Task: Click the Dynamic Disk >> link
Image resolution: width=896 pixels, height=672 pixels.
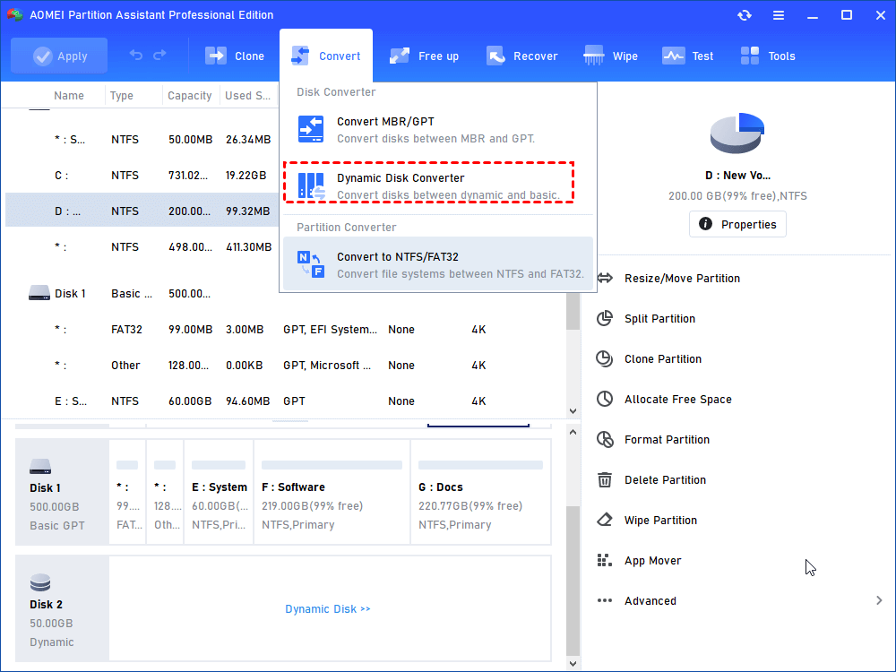Action: (x=328, y=609)
